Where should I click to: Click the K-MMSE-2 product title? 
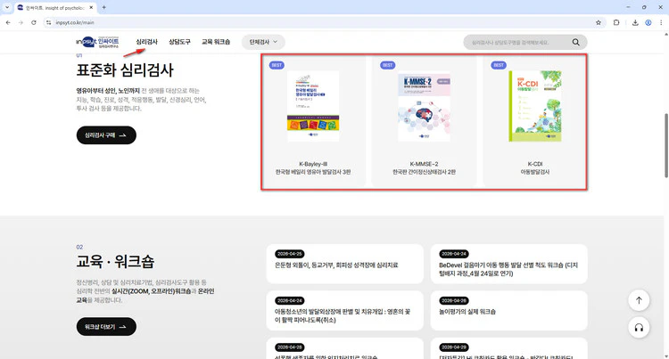pyautogui.click(x=424, y=167)
